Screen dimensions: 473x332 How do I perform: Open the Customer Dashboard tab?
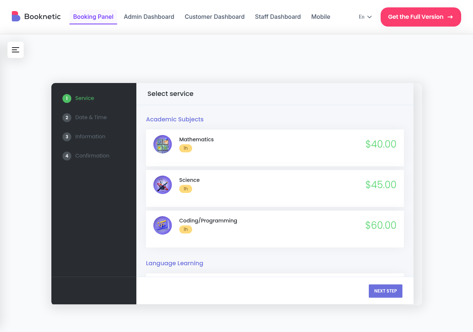click(x=215, y=17)
